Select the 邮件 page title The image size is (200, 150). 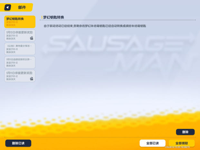(22, 7)
